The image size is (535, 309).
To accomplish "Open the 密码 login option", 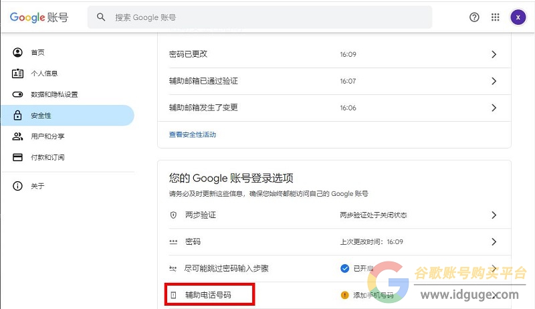I will [334, 242].
